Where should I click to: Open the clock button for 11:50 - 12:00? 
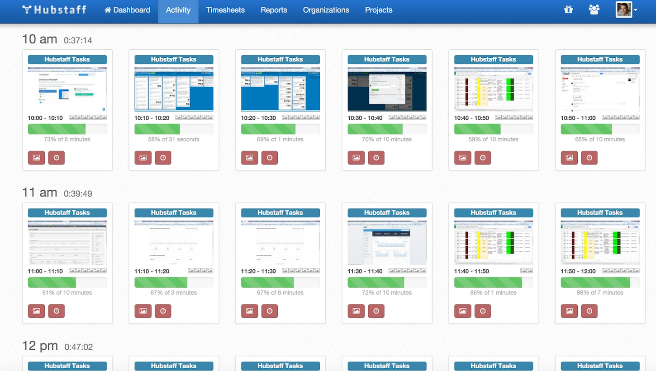tap(589, 311)
